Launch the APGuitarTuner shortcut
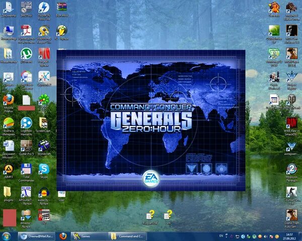The width and height of the screenshot is (302, 241). click(26, 193)
